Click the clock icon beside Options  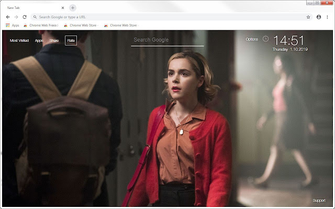[265, 39]
